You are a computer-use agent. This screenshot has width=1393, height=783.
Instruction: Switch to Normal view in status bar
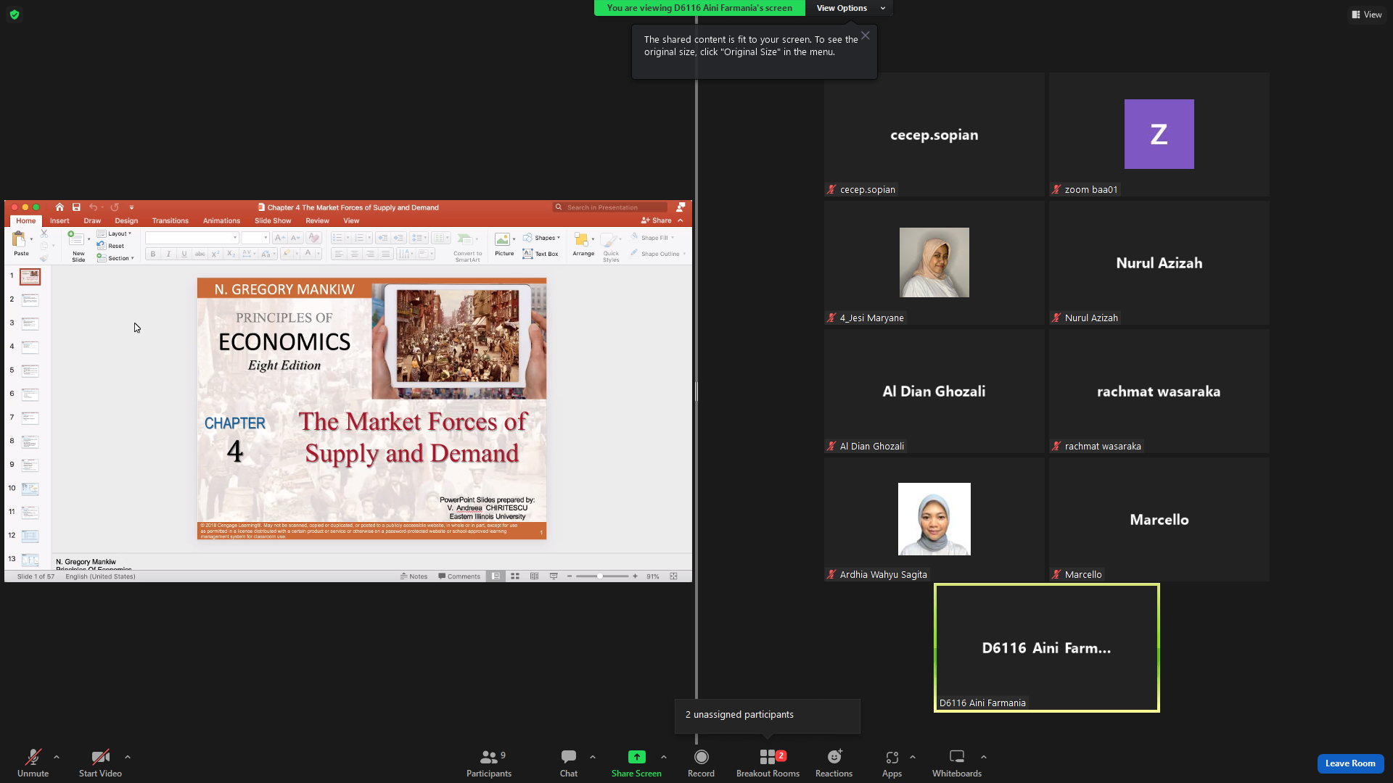point(496,576)
